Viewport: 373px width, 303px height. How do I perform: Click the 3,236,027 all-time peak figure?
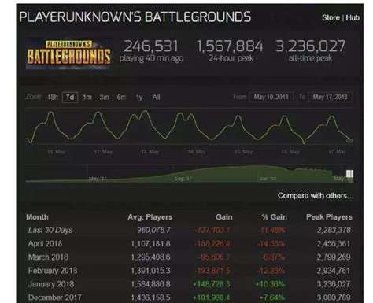[x=310, y=46]
